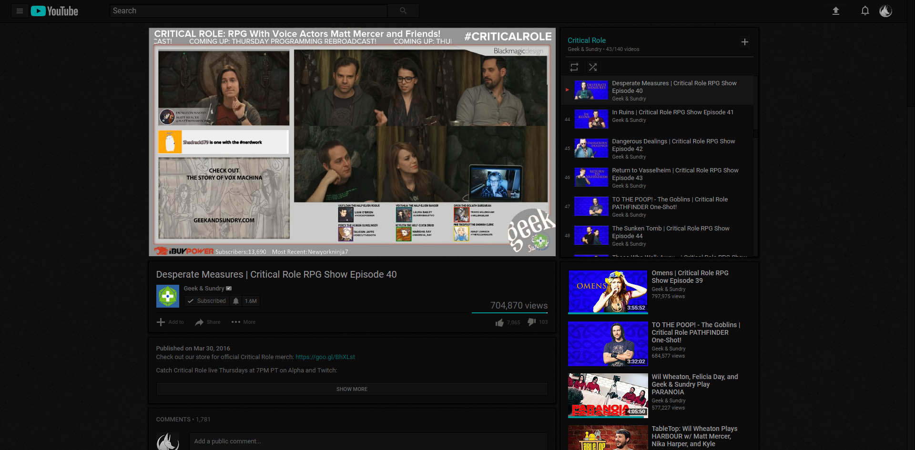The width and height of the screenshot is (915, 450).
Task: Click the Critical Role playlist title
Action: tap(587, 40)
